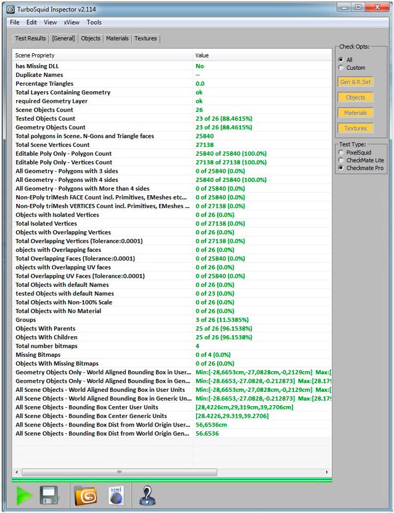This screenshot has width=394, height=513.
Task: Select the 'has Missing DLL' row
Action: [x=172, y=66]
